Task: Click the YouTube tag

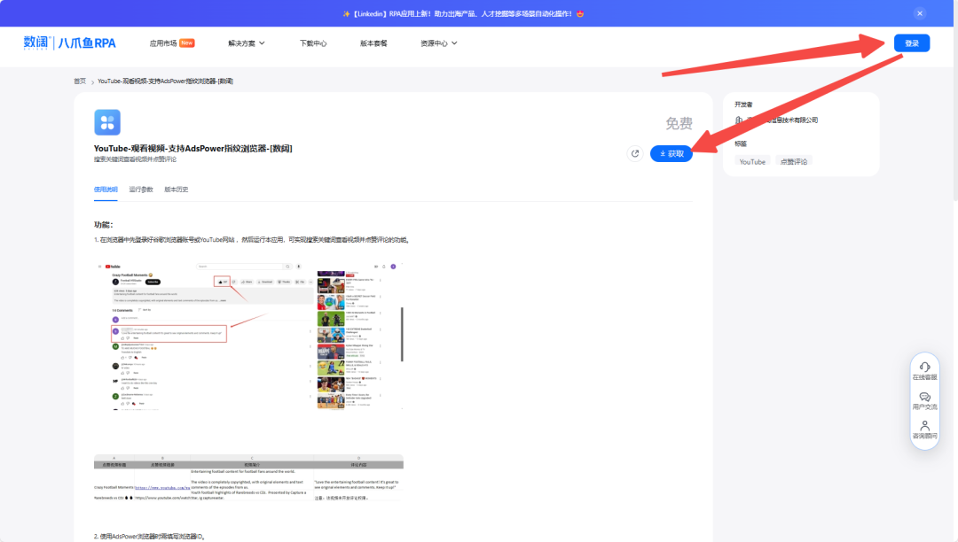Action: pyautogui.click(x=752, y=161)
